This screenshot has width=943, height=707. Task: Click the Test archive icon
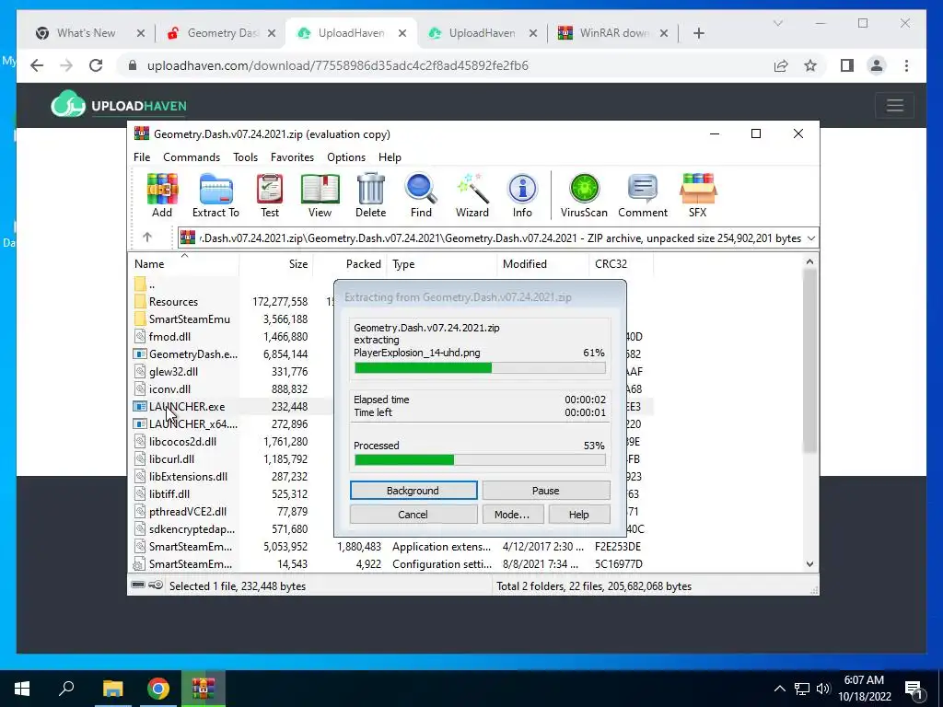pos(270,195)
